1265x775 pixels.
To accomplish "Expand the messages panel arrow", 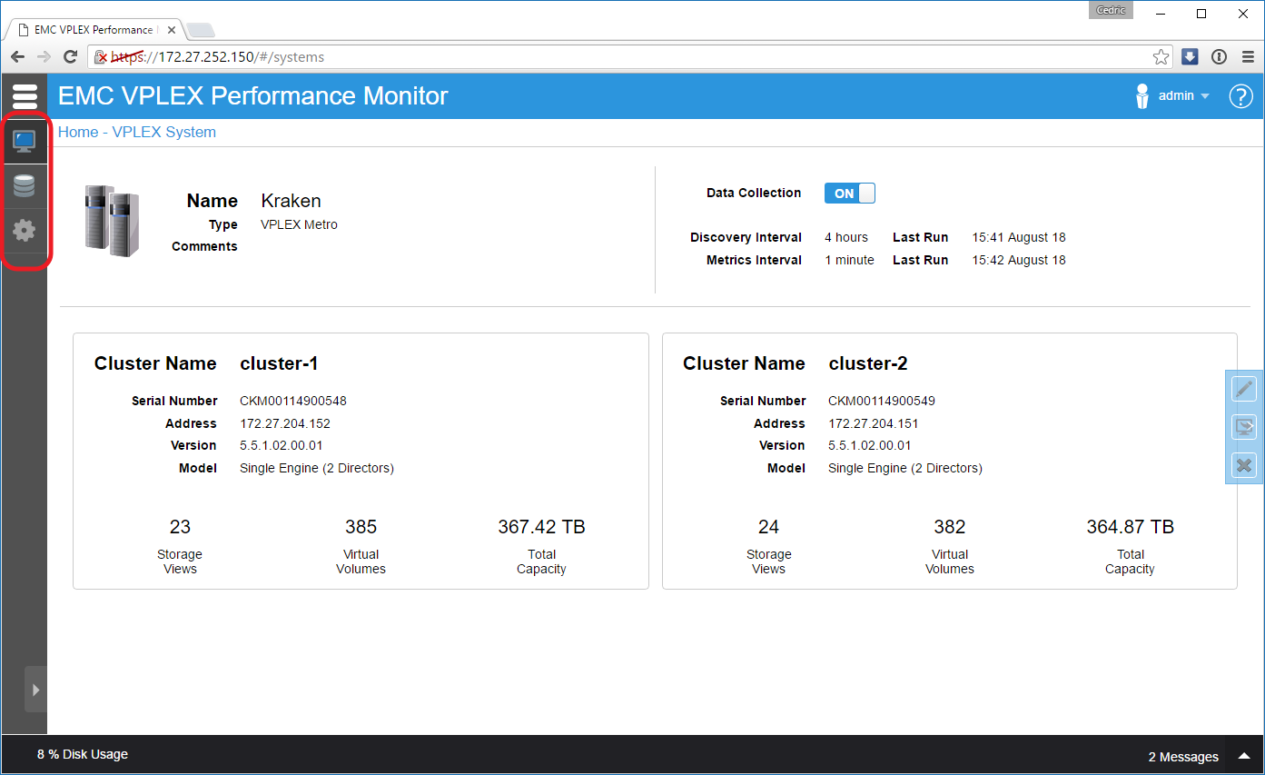I will [x=1242, y=756].
